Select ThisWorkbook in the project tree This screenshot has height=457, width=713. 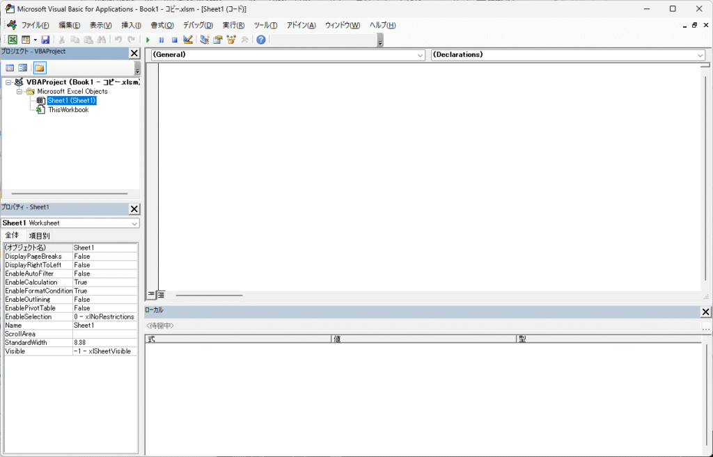68,110
